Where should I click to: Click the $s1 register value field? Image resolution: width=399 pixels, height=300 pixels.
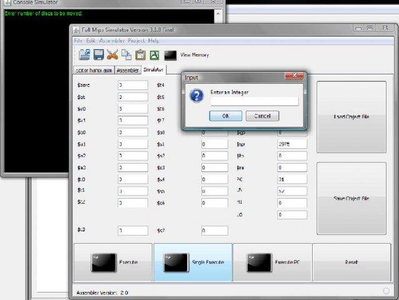click(x=215, y=144)
